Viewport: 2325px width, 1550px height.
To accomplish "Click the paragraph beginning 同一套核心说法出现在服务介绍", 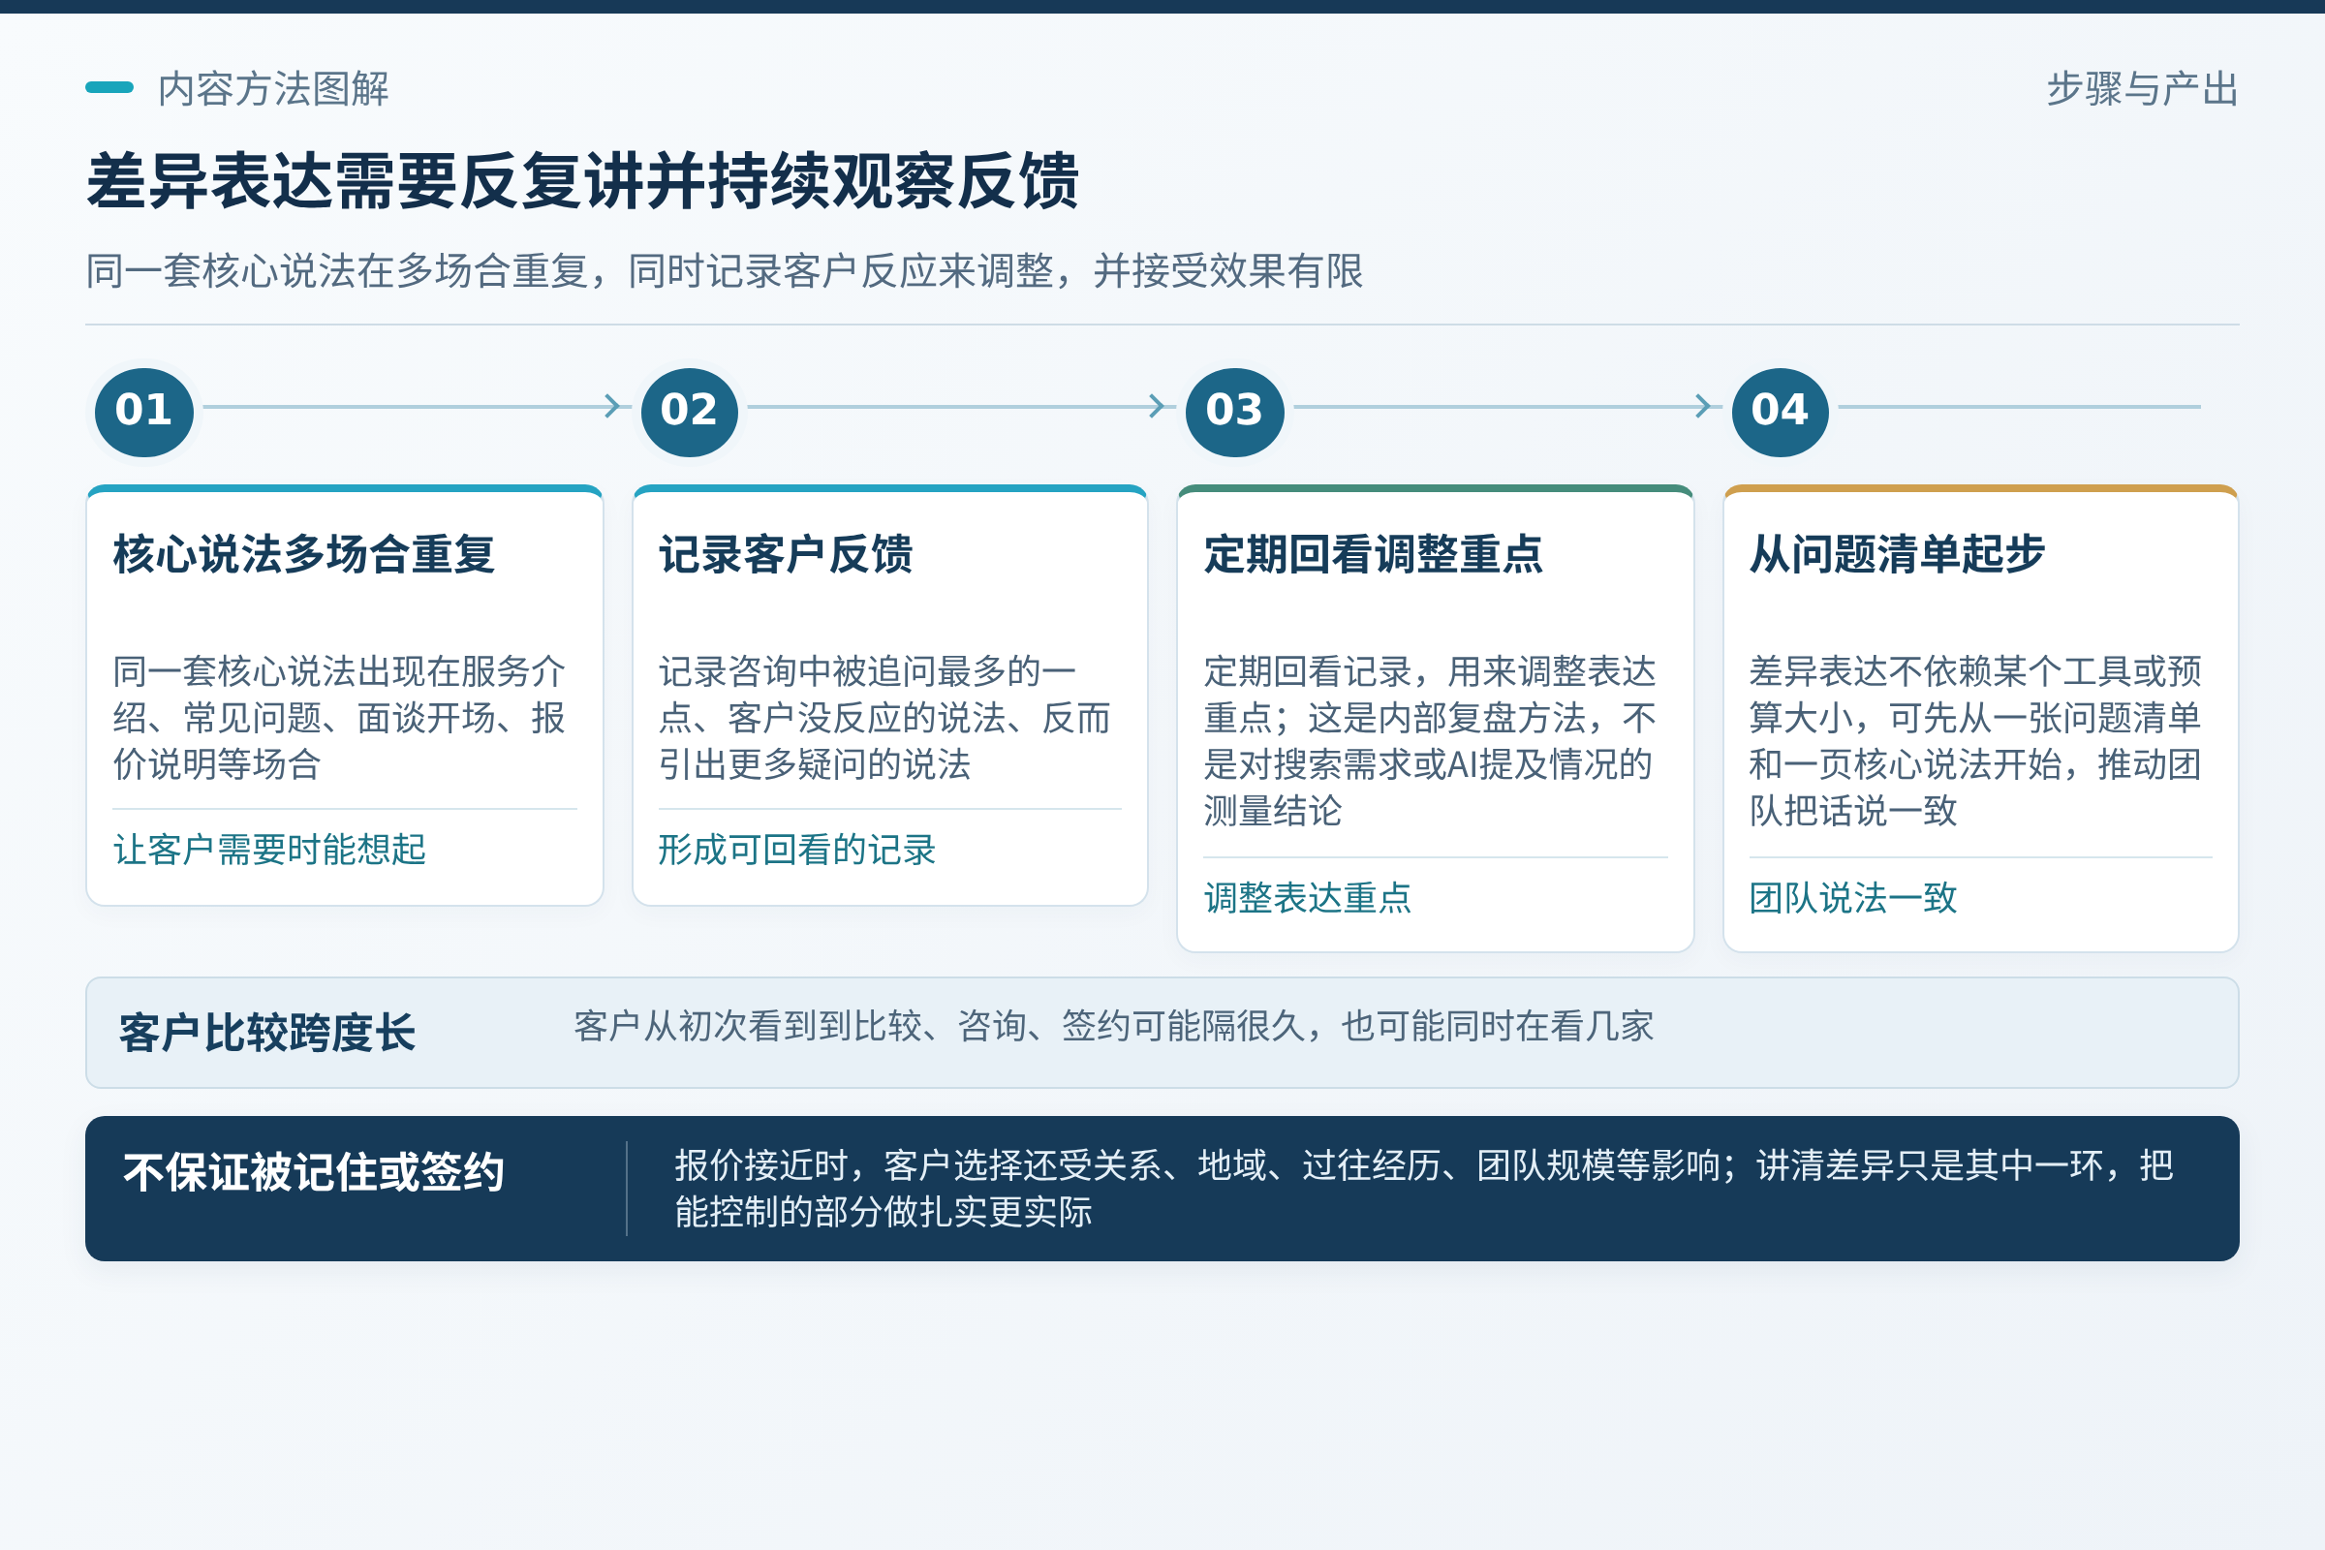I will [339, 718].
